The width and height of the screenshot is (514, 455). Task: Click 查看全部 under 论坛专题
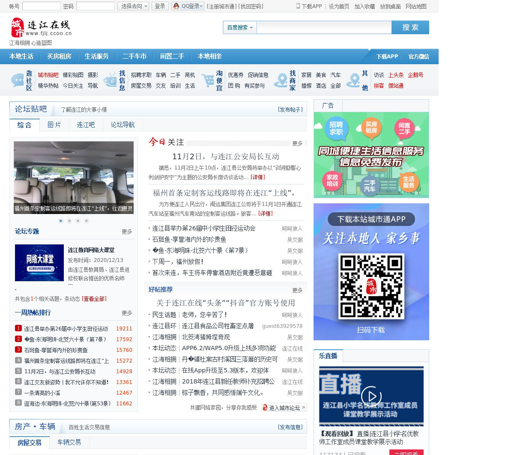coord(94,299)
